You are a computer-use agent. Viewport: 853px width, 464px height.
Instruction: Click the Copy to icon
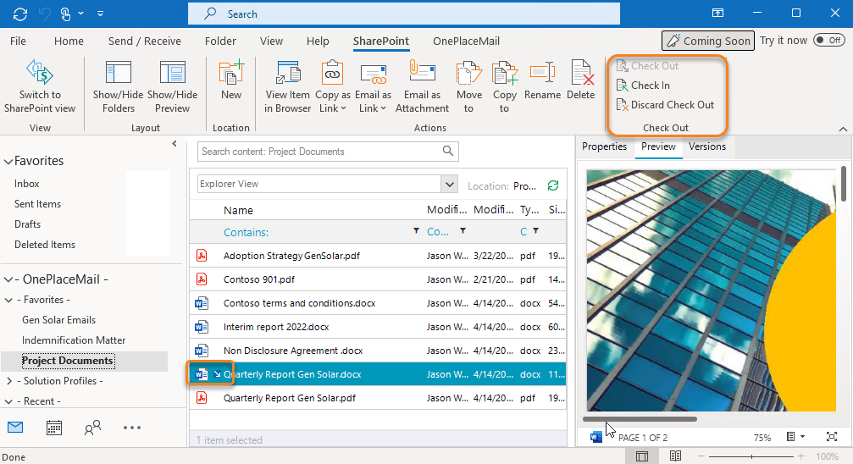point(504,72)
